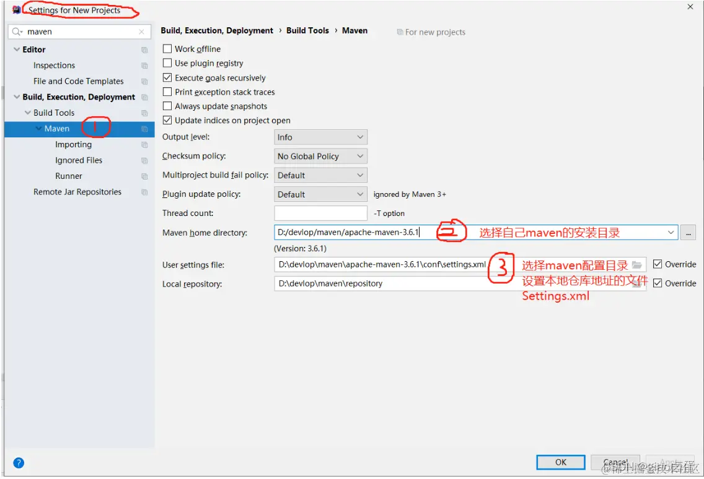This screenshot has height=479, width=704.
Task: Uncheck Execute goals recursively
Action: tap(167, 77)
